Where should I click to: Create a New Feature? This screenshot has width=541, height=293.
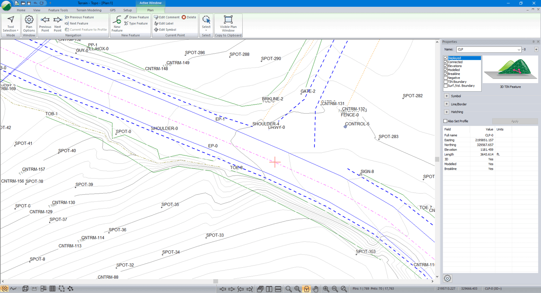117,24
